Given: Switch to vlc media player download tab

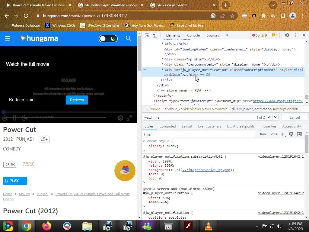Looking at the screenshot, I should pos(111,5).
